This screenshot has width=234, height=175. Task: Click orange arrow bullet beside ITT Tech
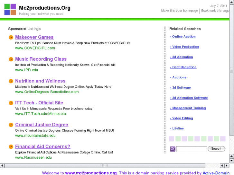pos(11,103)
